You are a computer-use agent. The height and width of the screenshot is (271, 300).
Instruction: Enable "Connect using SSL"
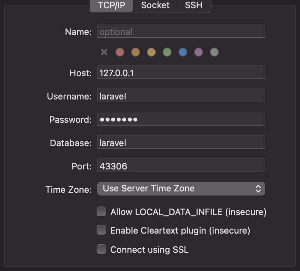101,249
